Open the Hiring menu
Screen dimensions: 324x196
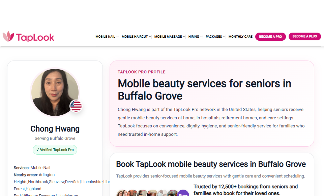point(194,37)
